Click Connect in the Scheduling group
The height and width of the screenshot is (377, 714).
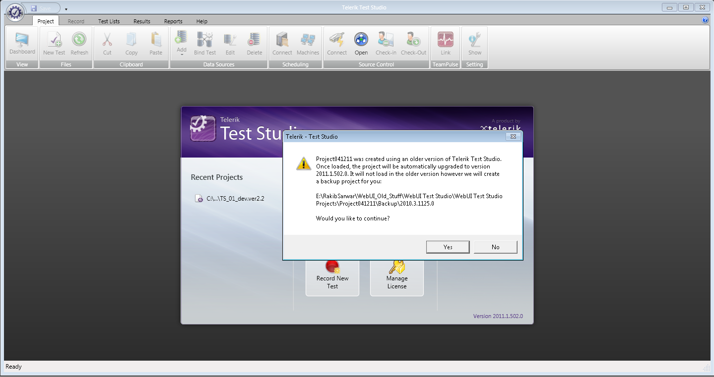click(x=282, y=44)
